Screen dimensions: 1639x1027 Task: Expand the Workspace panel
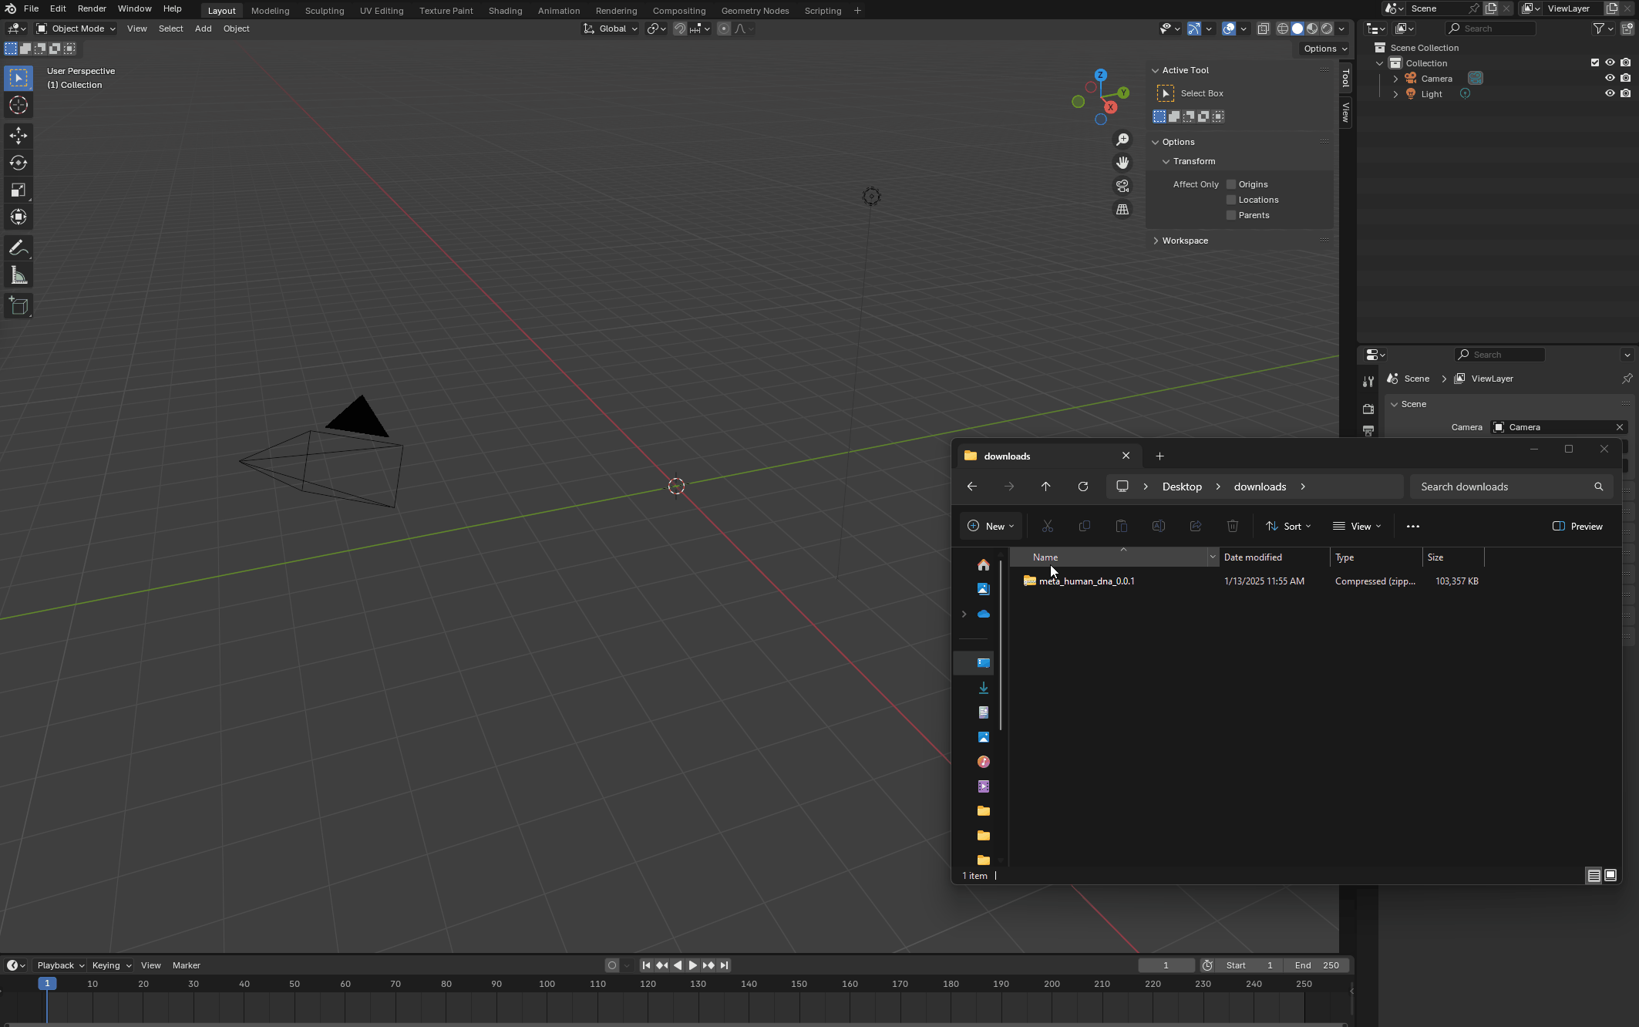1185,241
